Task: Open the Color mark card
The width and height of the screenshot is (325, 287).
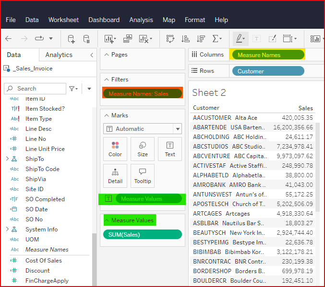Action: click(115, 149)
